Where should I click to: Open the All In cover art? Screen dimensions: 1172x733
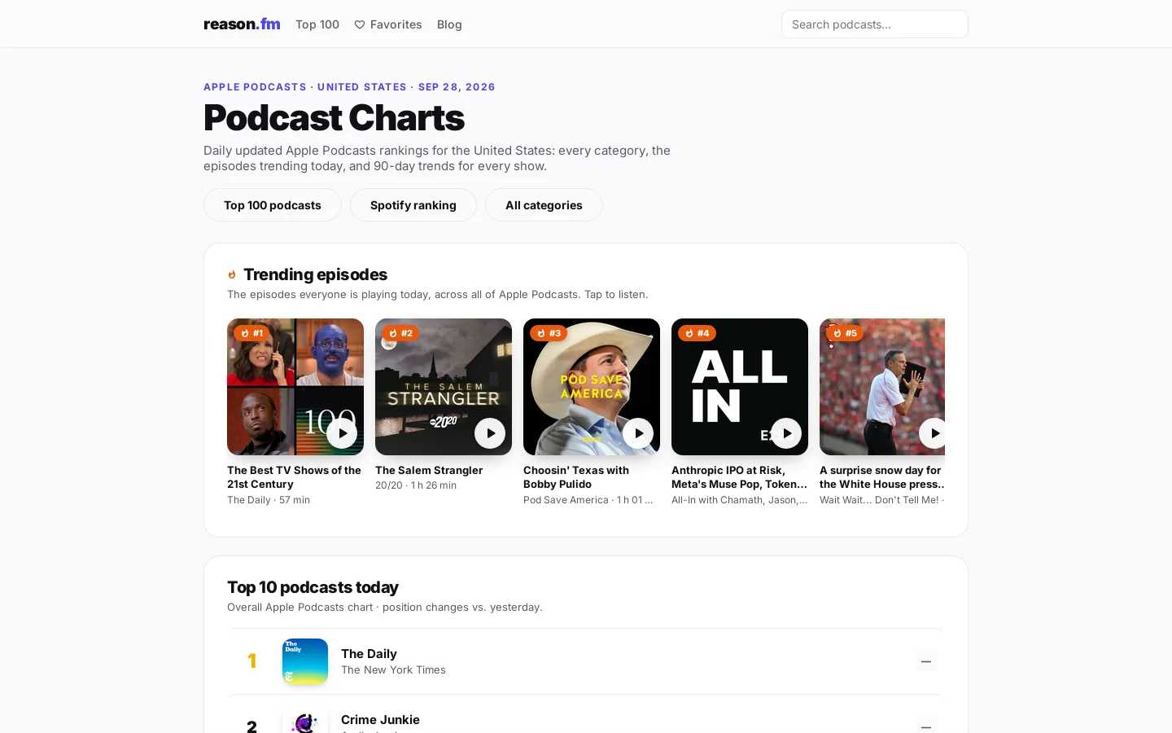click(740, 387)
